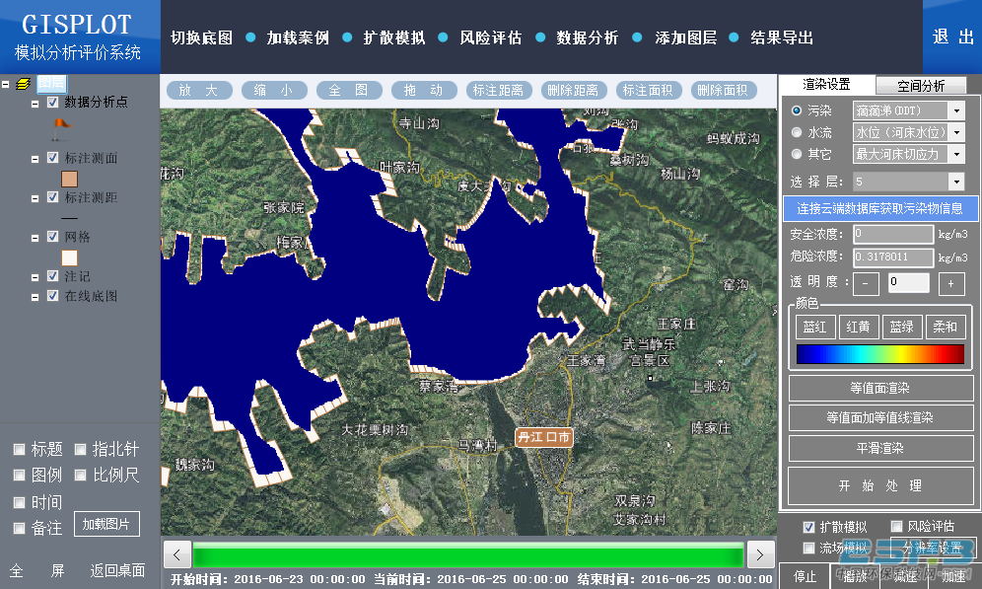Enable the 备注 checkbox
Image resolution: width=982 pixels, height=589 pixels.
(x=20, y=528)
